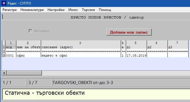
Task: Click the 'д2' column header
Action: pyautogui.click(x=157, y=47)
